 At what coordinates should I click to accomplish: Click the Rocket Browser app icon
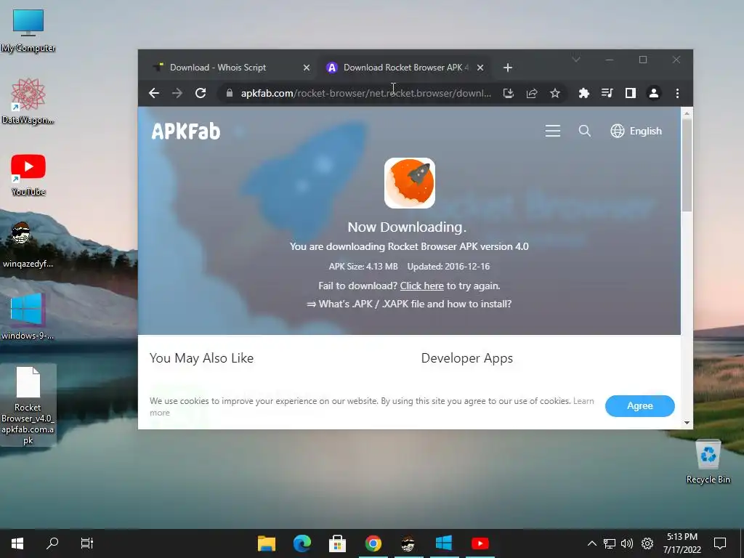[410, 183]
